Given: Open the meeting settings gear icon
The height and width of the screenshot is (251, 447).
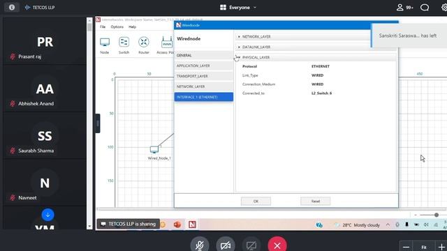Looking at the screenshot, I should click(x=444, y=8).
